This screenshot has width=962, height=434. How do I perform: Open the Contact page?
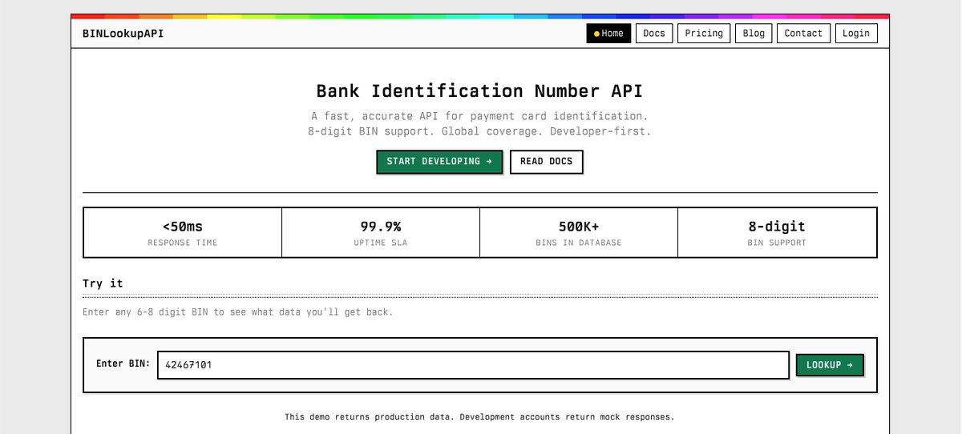803,33
